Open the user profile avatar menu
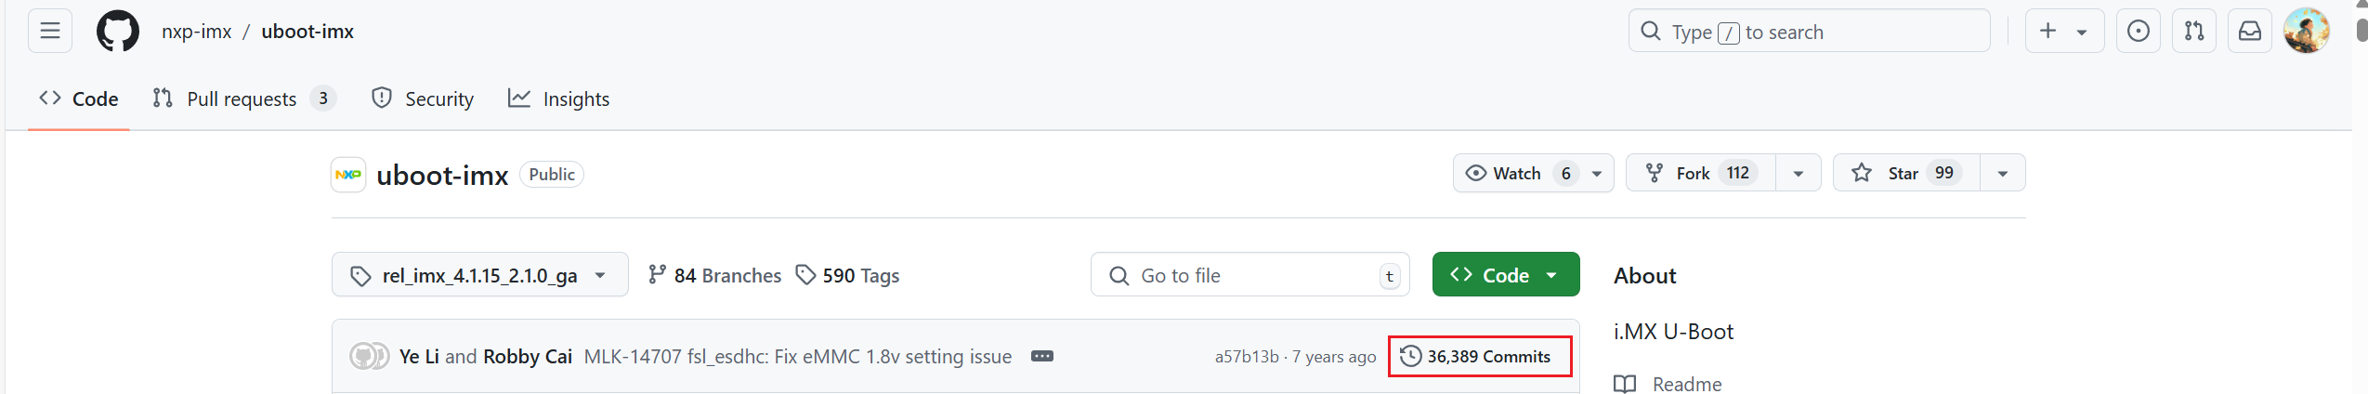Screen dimensions: 2368x394 coord(2305,32)
